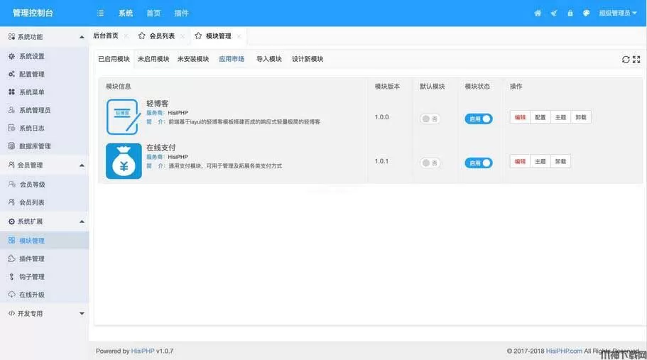The image size is (647, 360).
Task: Collapse the 系统扩展 sidebar group
Action: 44,222
